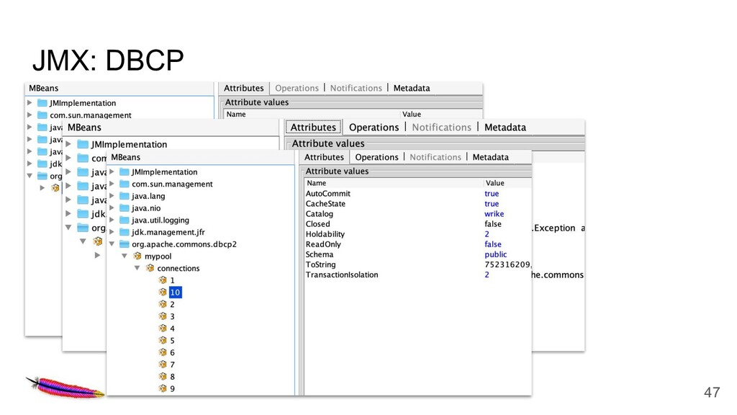Select the highlighted connection 10 label
The image size is (737, 415).
175,293
